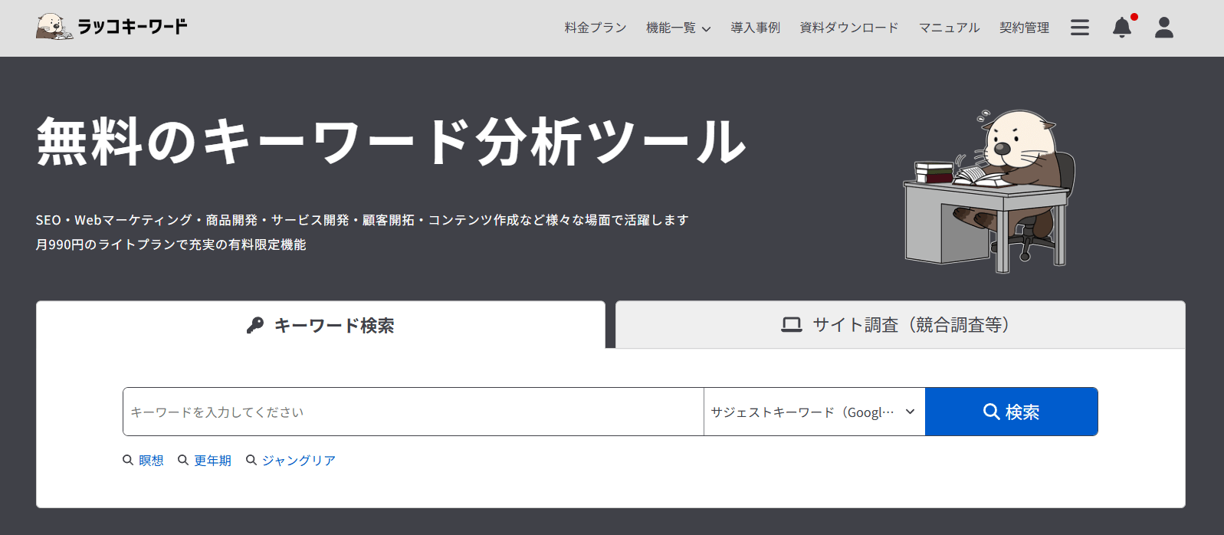
Task: Click the ラッコキーワード logo
Action: point(112,27)
